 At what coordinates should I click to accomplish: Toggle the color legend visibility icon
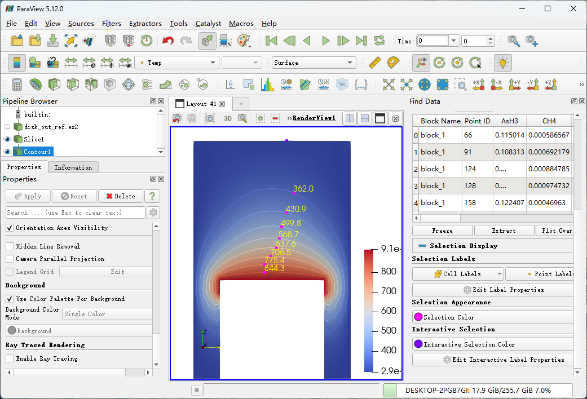[17, 63]
